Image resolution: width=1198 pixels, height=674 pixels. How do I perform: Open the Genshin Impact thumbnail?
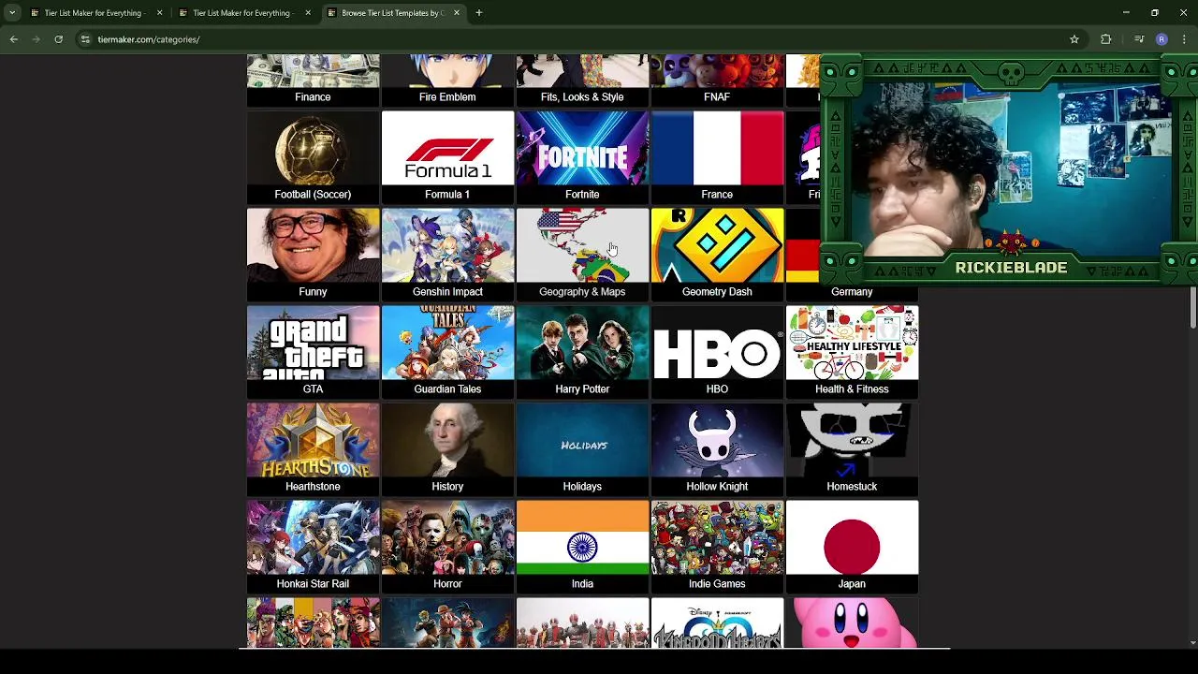(x=447, y=245)
